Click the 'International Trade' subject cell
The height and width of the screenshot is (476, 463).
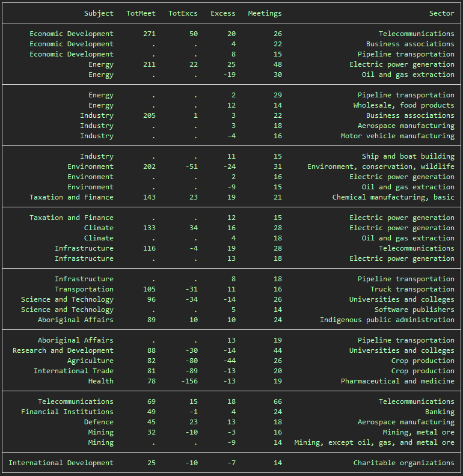pyautogui.click(x=73, y=371)
